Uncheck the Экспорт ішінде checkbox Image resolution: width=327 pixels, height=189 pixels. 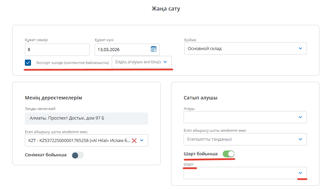[28, 63]
